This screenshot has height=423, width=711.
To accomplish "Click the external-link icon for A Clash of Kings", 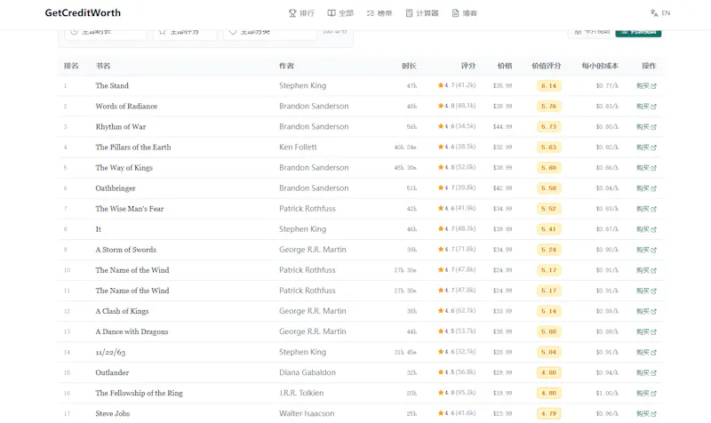I will pyautogui.click(x=653, y=311).
